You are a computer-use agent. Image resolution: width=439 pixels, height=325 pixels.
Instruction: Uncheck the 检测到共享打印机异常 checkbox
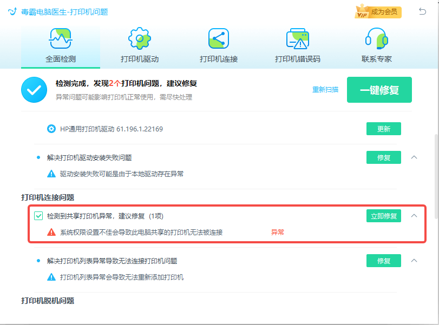(38, 216)
